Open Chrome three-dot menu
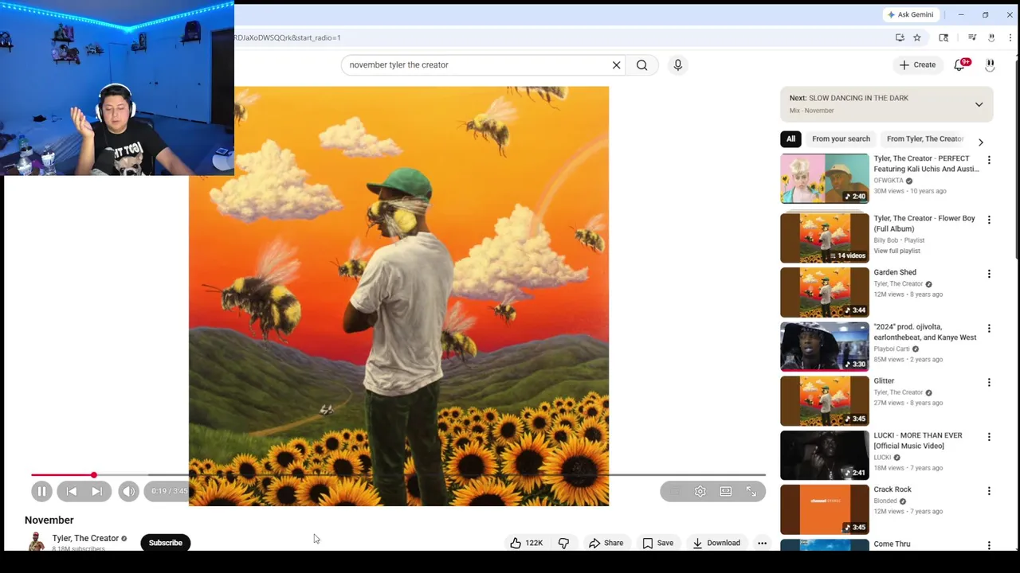This screenshot has height=573, width=1020. point(1010,37)
